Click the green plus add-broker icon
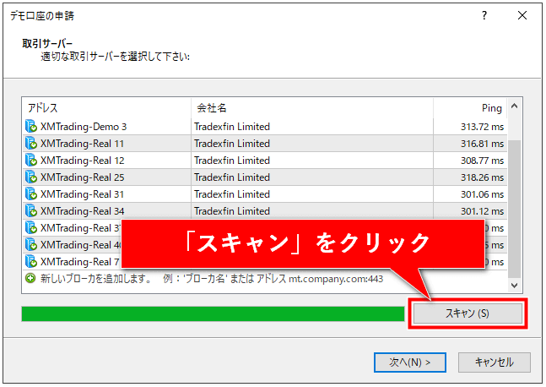 [x=30, y=278]
